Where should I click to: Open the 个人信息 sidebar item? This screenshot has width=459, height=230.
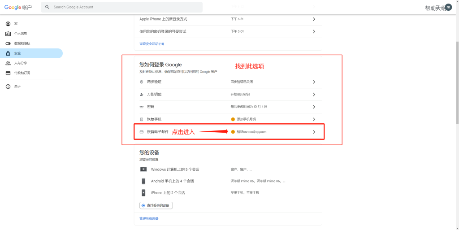[x=31, y=34]
